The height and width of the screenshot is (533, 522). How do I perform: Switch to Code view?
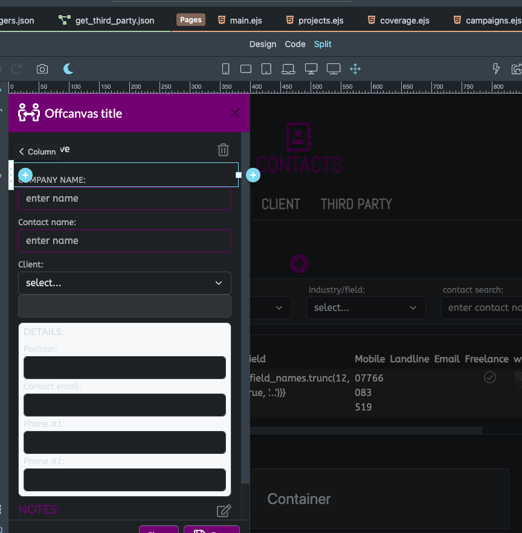coord(295,44)
